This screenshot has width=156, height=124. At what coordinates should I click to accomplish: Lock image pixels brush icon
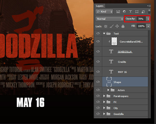112,26
